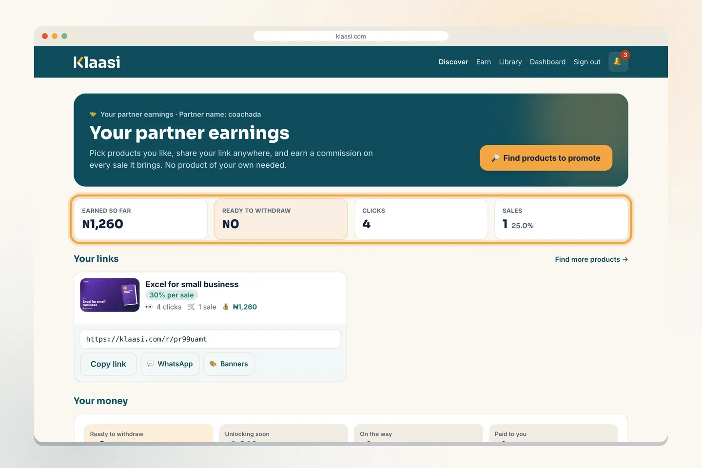Click the Clicks stat card

421,219
